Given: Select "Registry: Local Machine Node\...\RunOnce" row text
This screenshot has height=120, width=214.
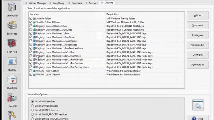Looking at the screenshot, I should [59, 56].
